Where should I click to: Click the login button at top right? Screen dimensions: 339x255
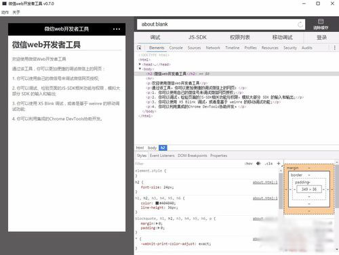[322, 37]
